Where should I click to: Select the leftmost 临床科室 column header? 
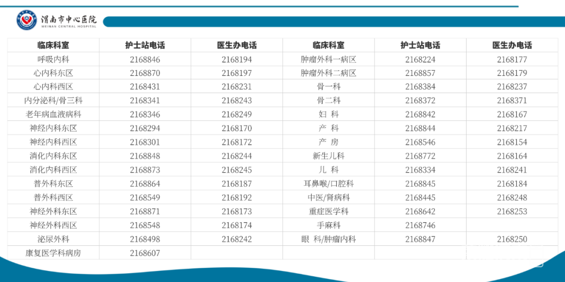53,46
